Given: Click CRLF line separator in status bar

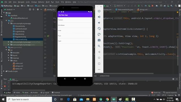Looking at the screenshot, I should [158, 95].
